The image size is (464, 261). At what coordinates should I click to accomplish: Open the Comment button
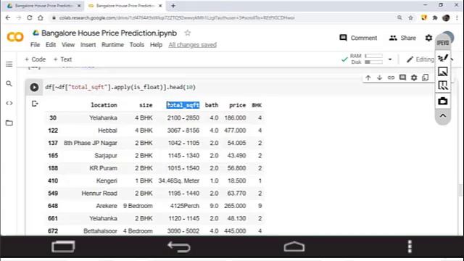tap(358, 38)
